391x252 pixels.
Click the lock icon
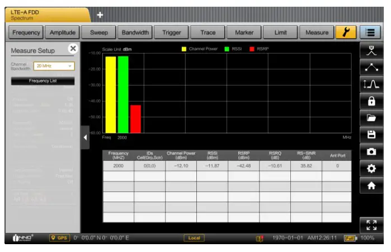coord(371,101)
